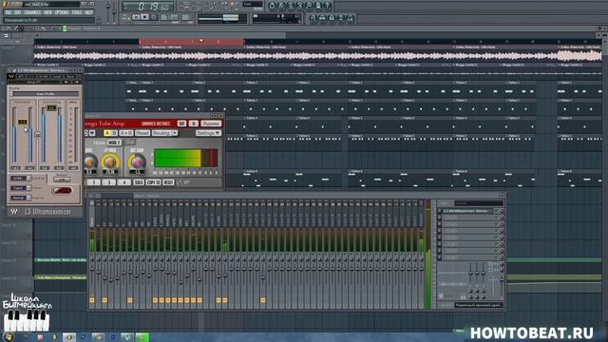Screen dimensions: 608x342
Task: Open the browser view icon
Action: click(x=341, y=18)
